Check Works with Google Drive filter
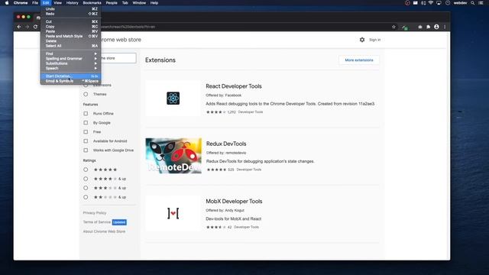This screenshot has width=489, height=275. click(x=86, y=150)
